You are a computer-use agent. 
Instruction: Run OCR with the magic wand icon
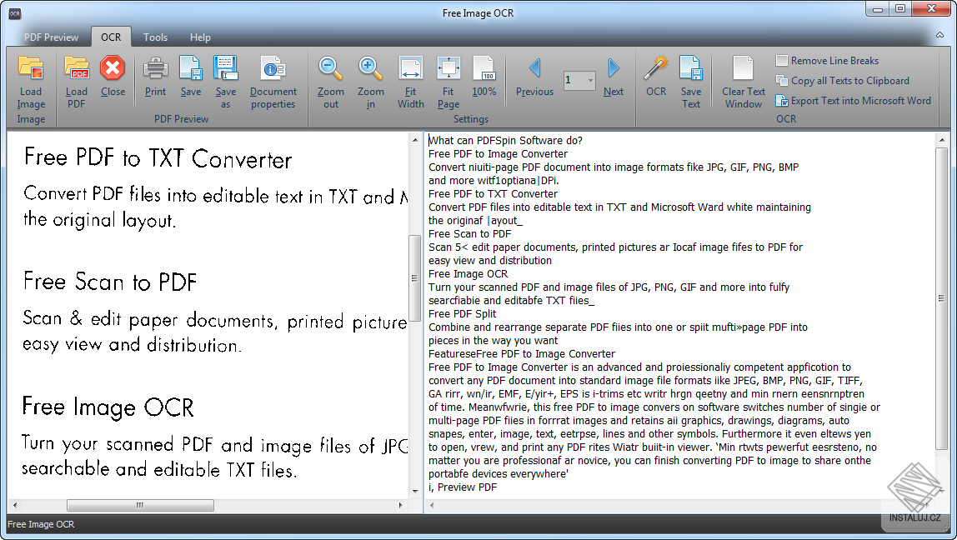click(x=656, y=68)
